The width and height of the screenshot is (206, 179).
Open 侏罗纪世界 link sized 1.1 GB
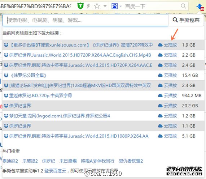20,126
